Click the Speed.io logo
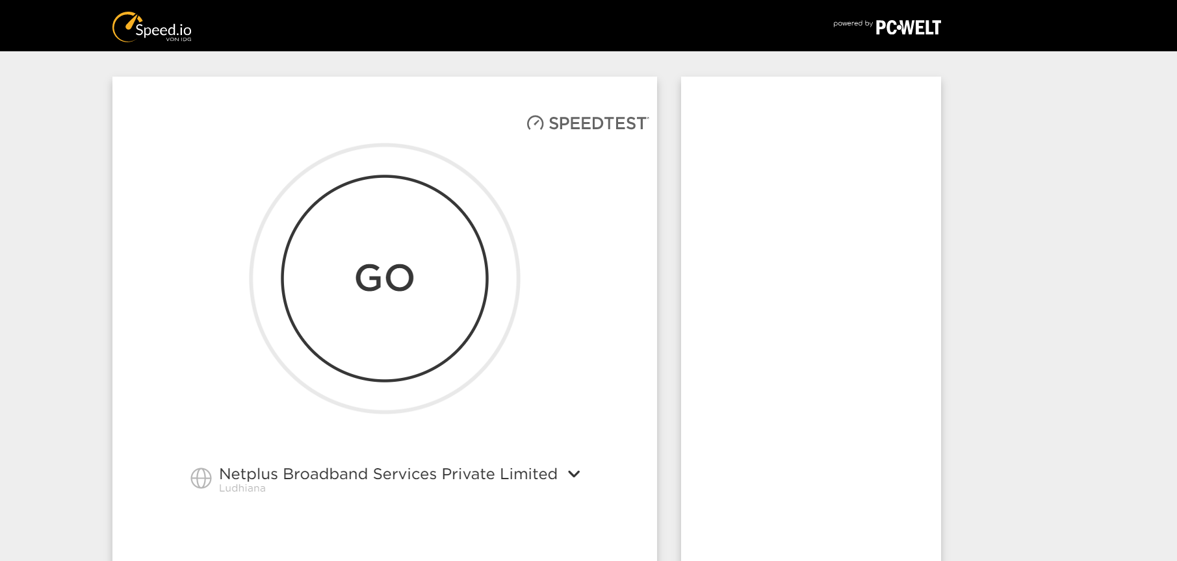1177x561 pixels. coord(151,27)
